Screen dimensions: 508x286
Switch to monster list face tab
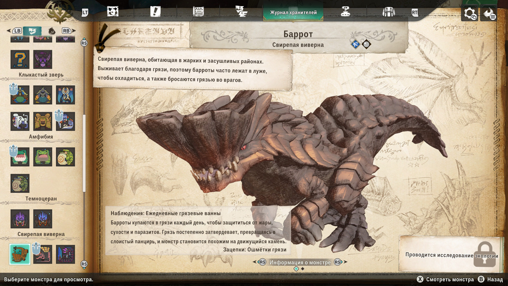(x=32, y=31)
